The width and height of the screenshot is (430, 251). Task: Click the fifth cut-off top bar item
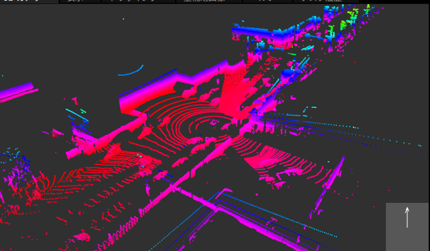click(x=267, y=1)
